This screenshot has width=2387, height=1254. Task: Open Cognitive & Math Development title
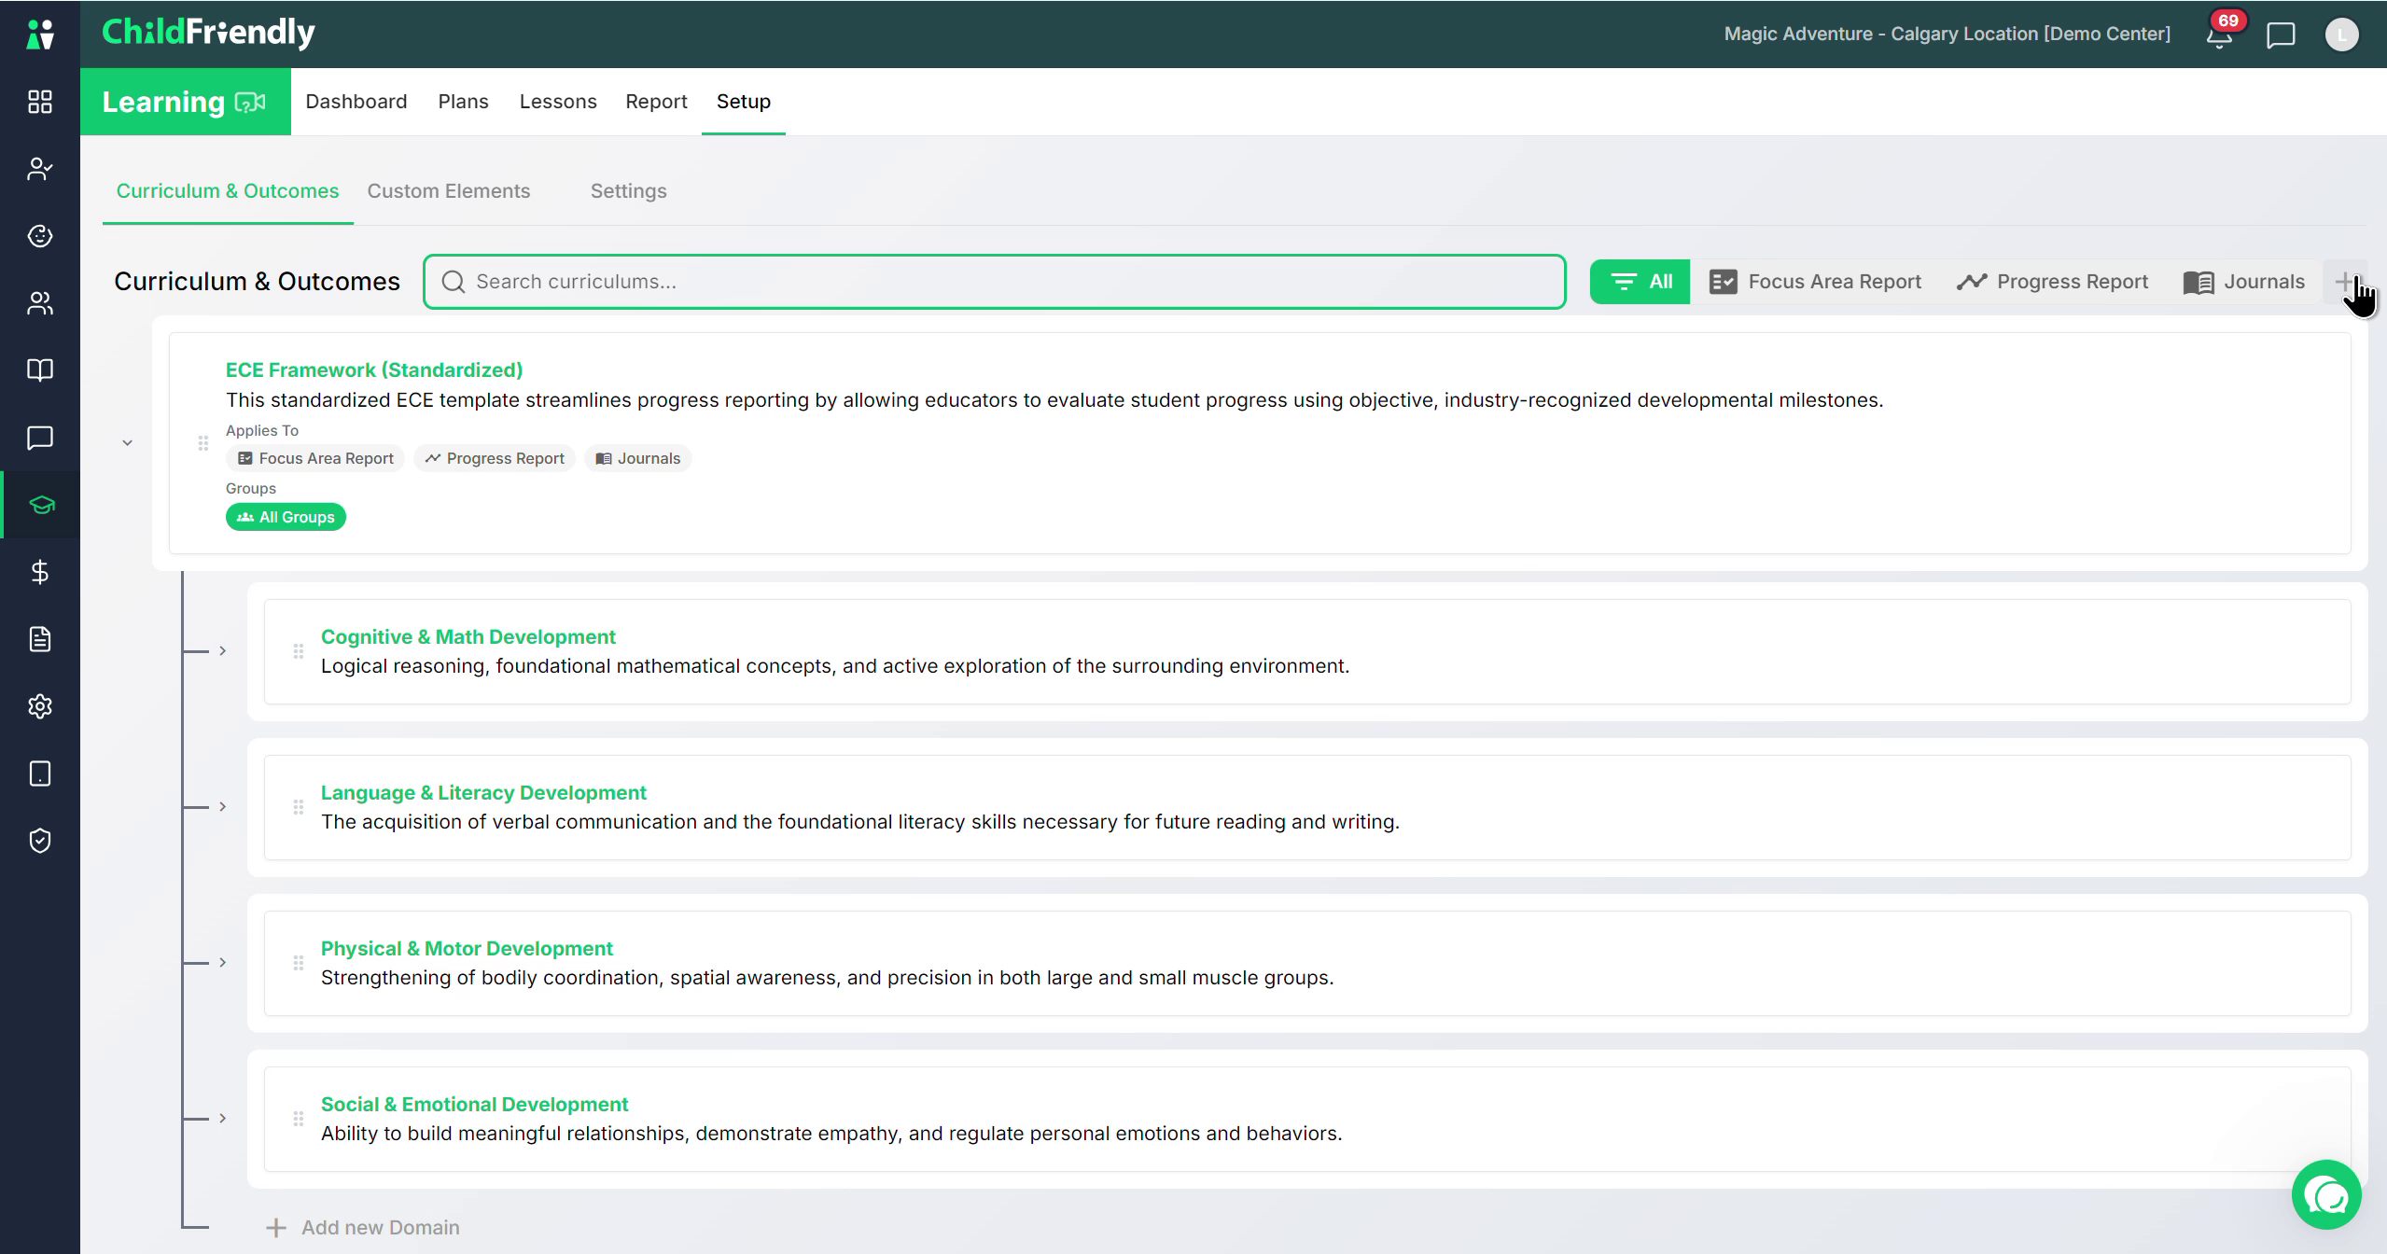coord(468,637)
